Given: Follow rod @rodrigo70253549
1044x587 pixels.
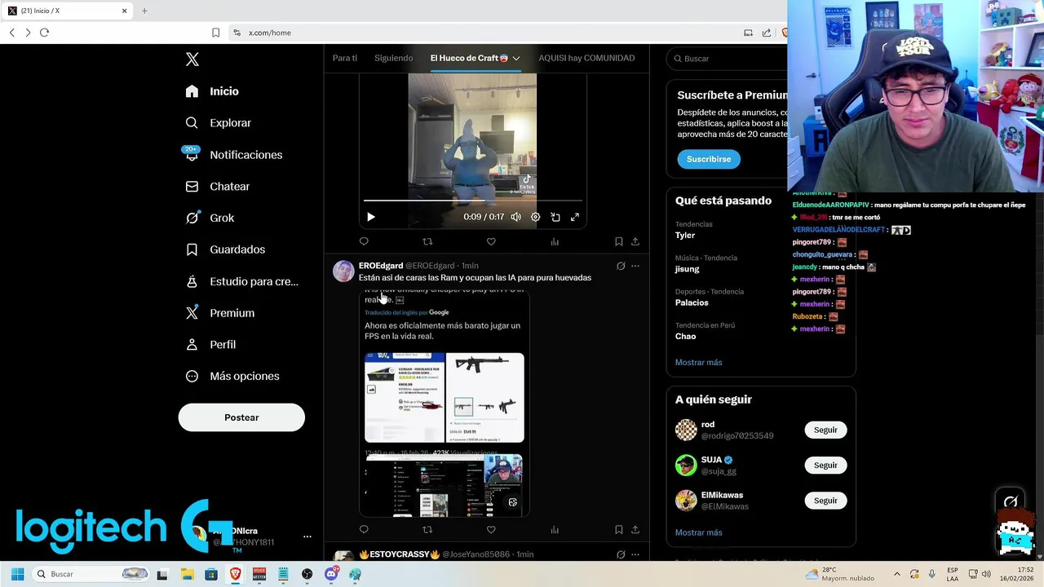Looking at the screenshot, I should coord(825,430).
